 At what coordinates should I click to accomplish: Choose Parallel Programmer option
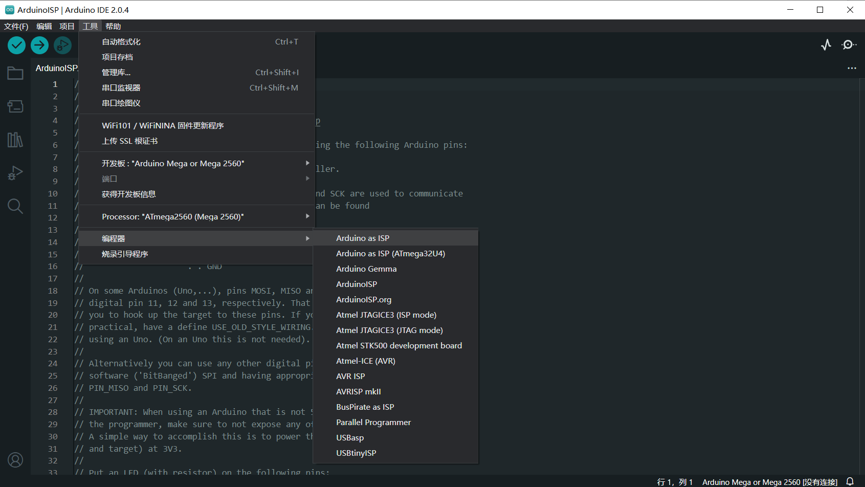point(395,423)
